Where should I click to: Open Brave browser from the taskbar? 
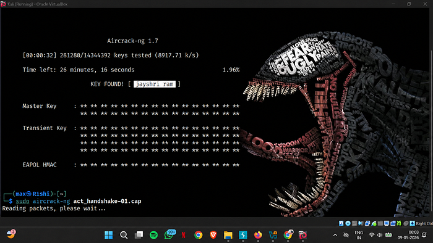[x=213, y=235]
